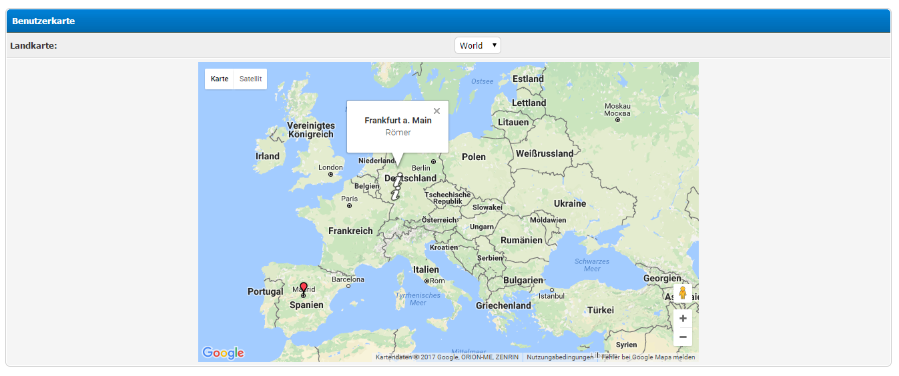899x376 pixels.
Task: Zoom in with the plus button
Action: [x=683, y=319]
